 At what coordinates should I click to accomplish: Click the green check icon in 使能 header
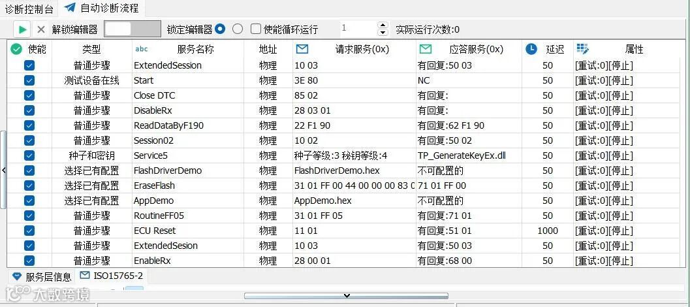16,50
